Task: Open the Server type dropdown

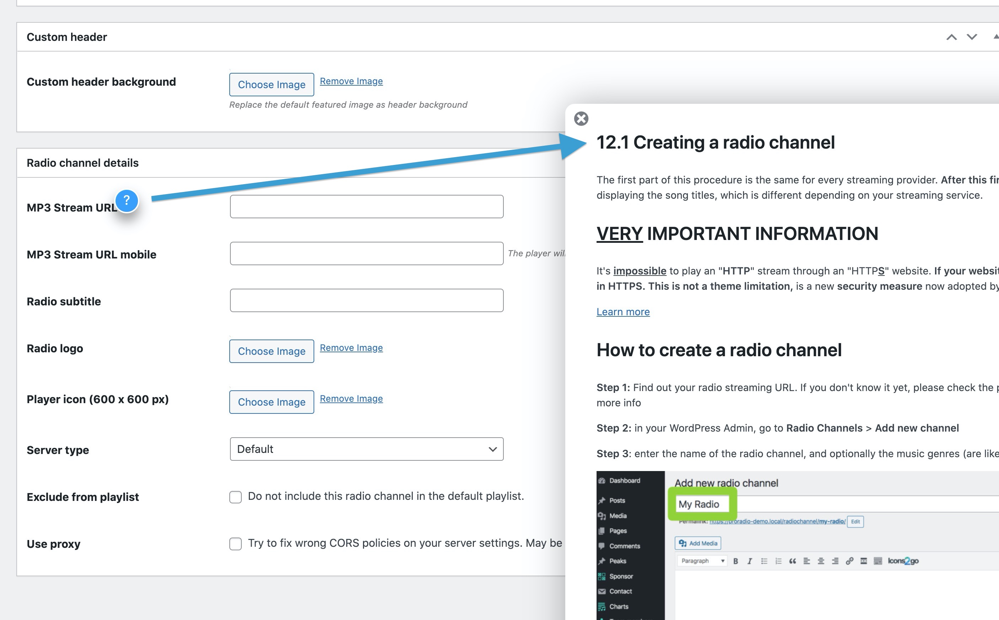Action: [x=367, y=449]
